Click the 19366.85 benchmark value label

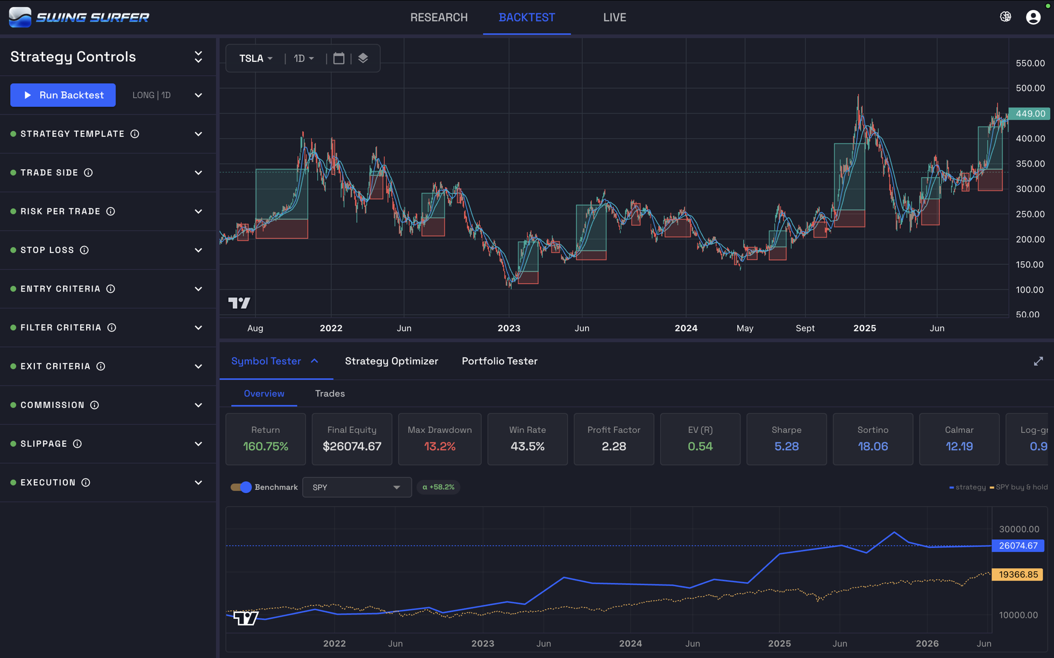pyautogui.click(x=1017, y=575)
